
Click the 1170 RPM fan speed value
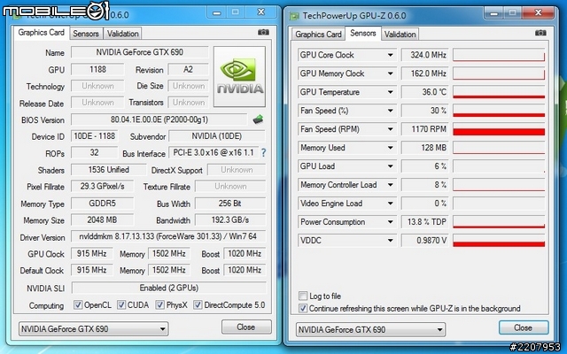click(x=425, y=129)
